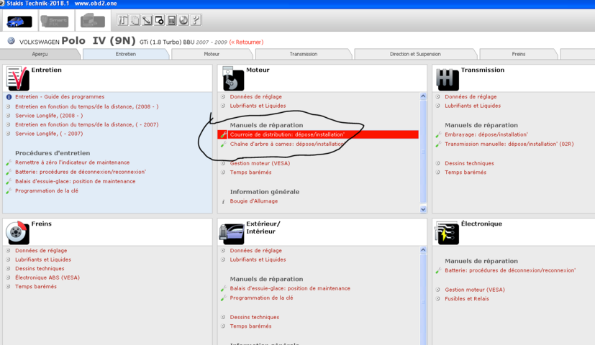This screenshot has width=595, height=345.
Task: Click the window search toolbar icon
Action: click(x=160, y=20)
